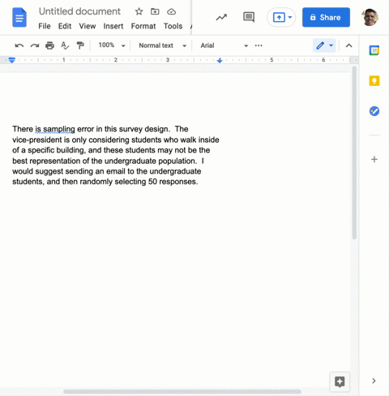Click the Undo arrow icon
The width and height of the screenshot is (389, 396).
19,45
